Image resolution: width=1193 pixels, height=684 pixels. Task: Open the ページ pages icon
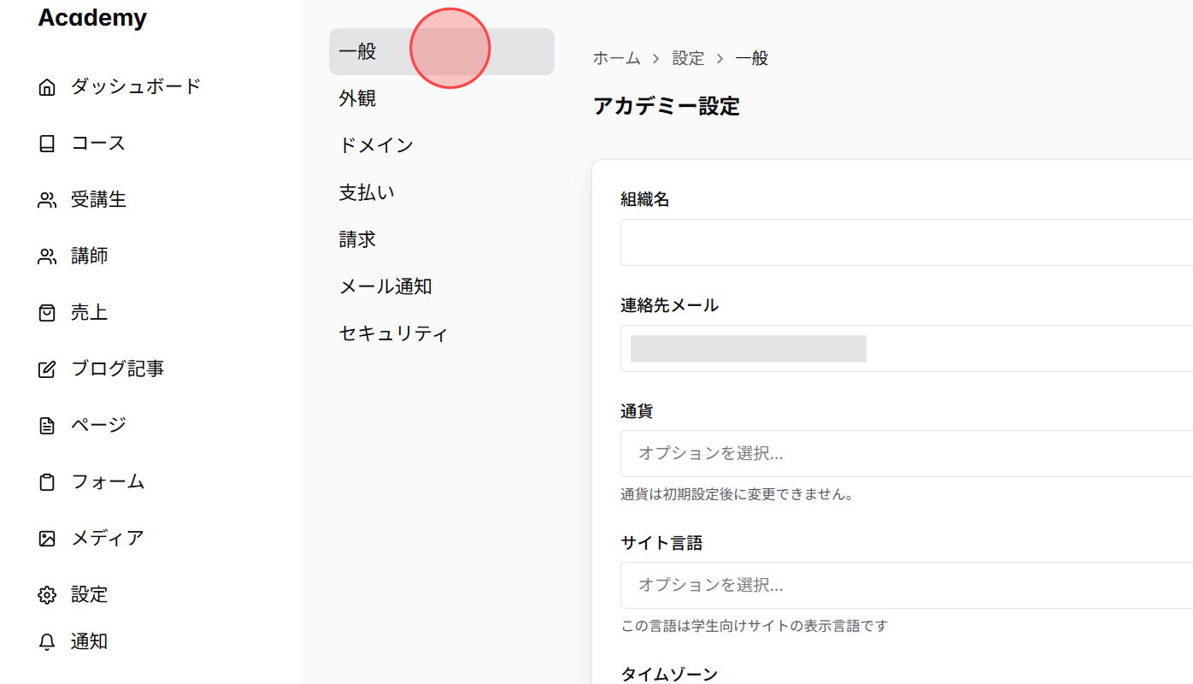(x=47, y=424)
